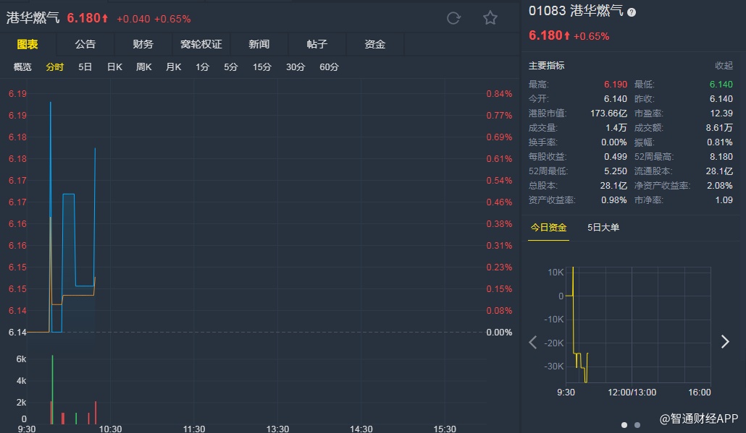This screenshot has width=746, height=433.
Task: Click the tallest green volume bar
Action: 52,390
